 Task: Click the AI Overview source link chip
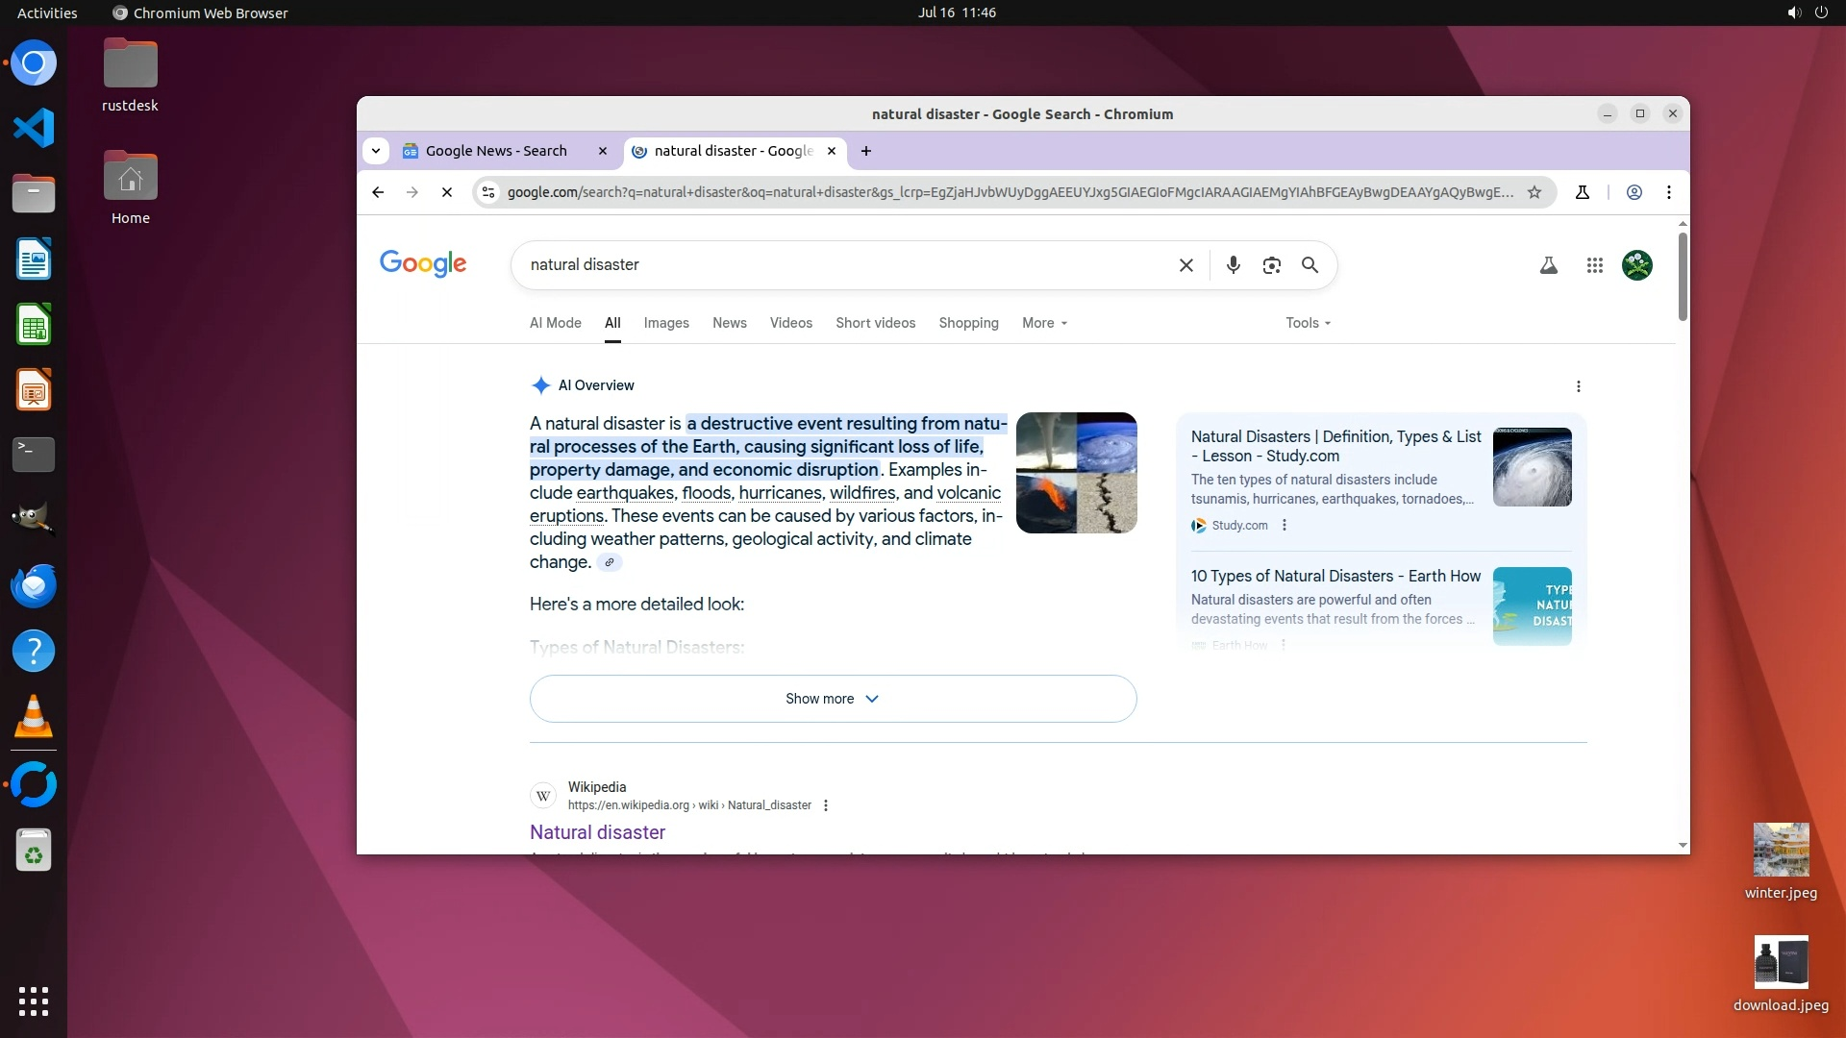tap(609, 563)
